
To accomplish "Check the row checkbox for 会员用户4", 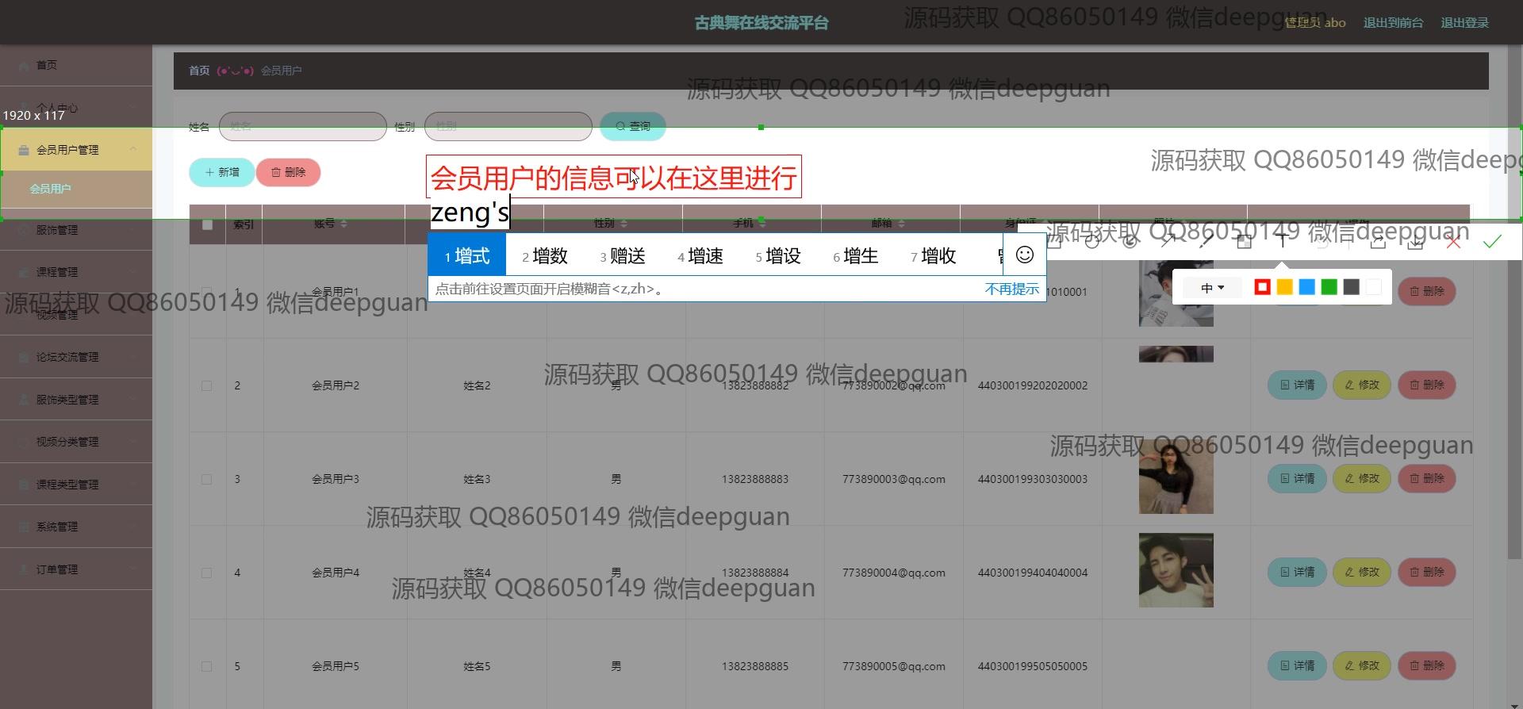I will click(206, 573).
